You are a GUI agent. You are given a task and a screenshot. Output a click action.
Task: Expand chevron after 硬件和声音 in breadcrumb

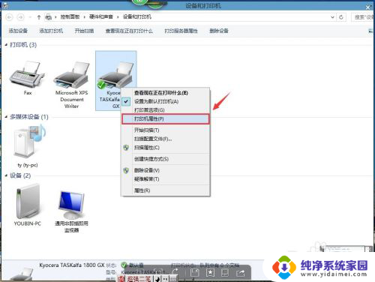click(x=118, y=17)
